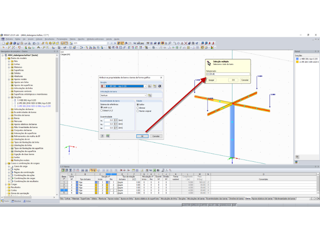Image resolution: width=320 pixels, height=240 pixels.
Task: Click Apagar in Seleção múltipla popup
Action: (x=211, y=80)
